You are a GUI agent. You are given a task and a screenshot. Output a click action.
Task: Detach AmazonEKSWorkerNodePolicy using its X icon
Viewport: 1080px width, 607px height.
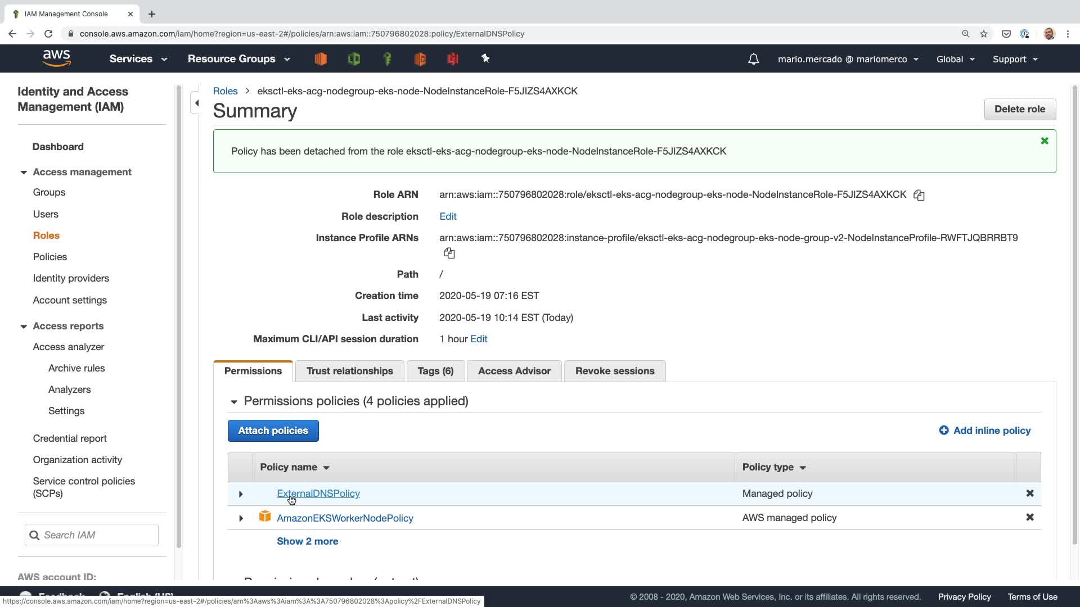tap(1029, 518)
